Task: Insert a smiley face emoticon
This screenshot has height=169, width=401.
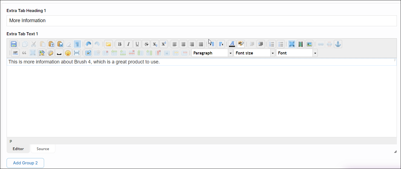Action: coord(68,53)
